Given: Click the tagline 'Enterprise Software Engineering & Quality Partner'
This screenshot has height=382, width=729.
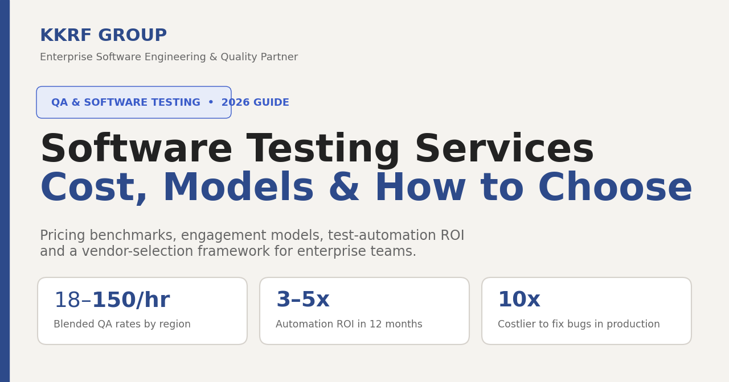Looking at the screenshot, I should (x=169, y=57).
